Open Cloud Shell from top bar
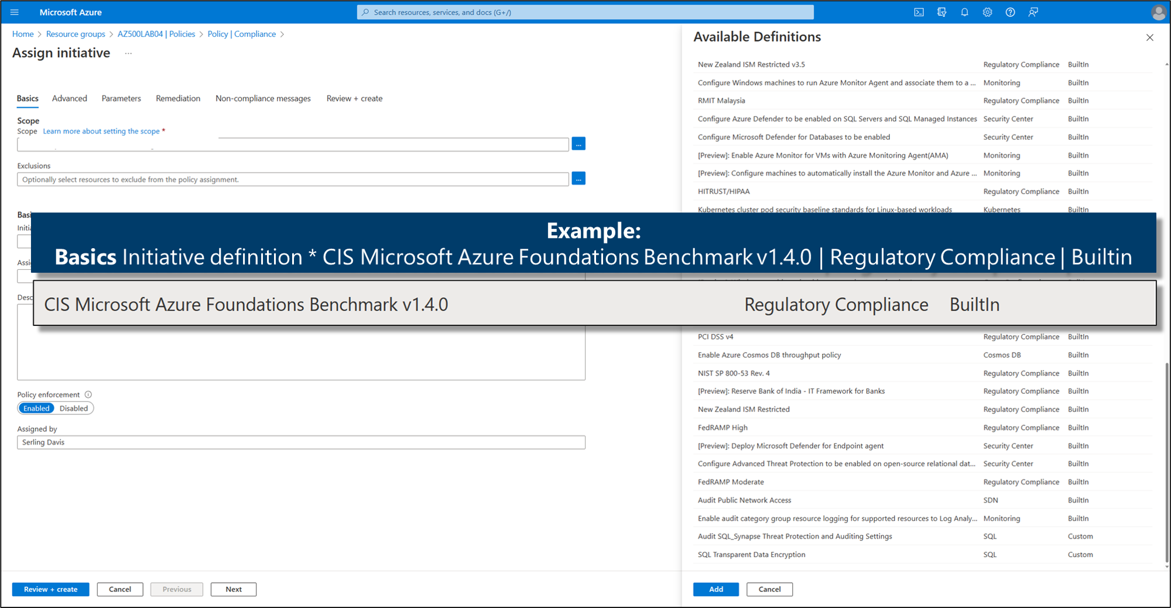The image size is (1171, 608). tap(919, 12)
